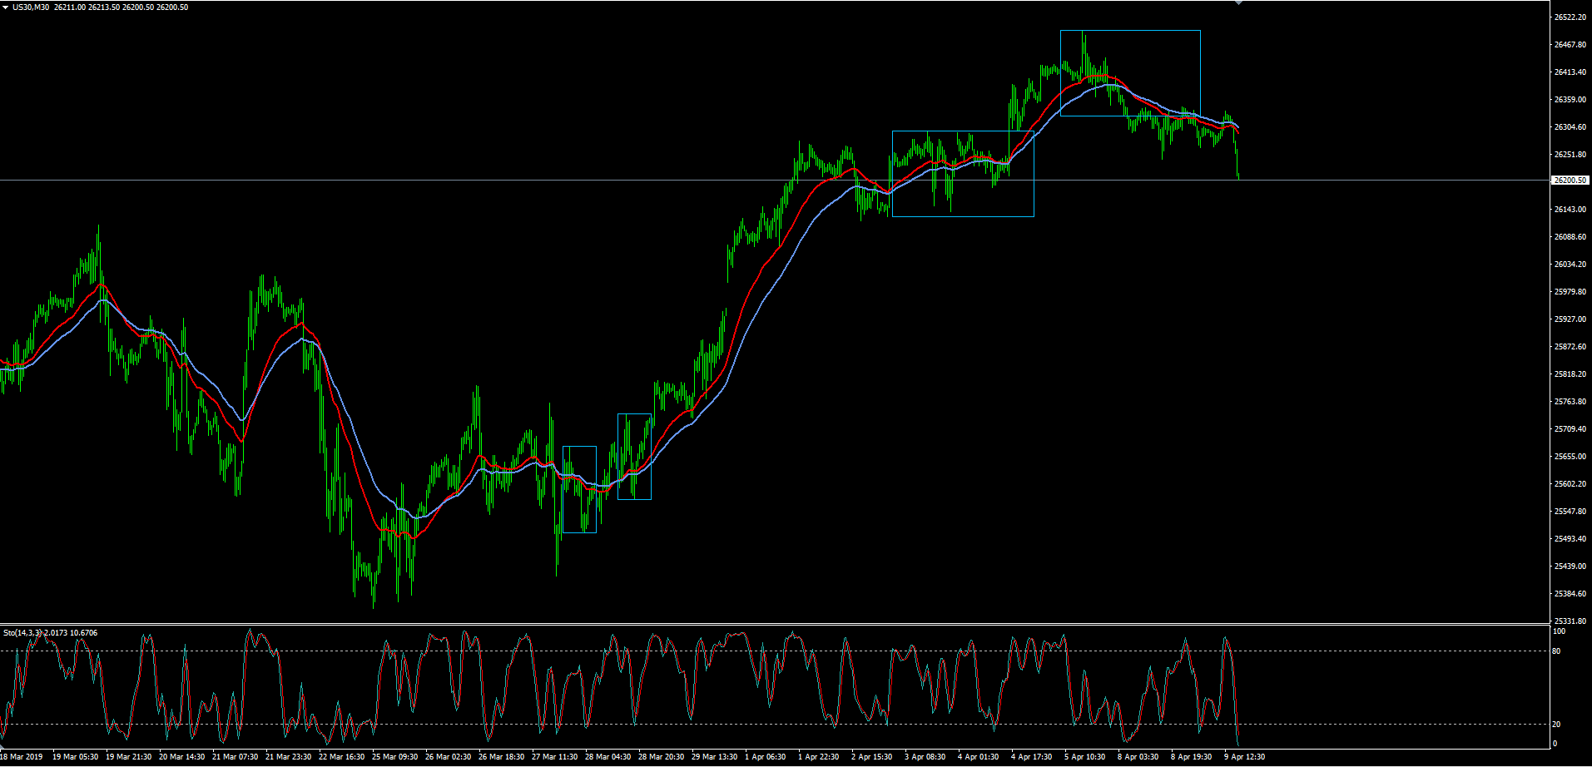Screen dimensions: 1592x767
Task: Click the divider above the stochastic subwindow
Action: point(774,624)
